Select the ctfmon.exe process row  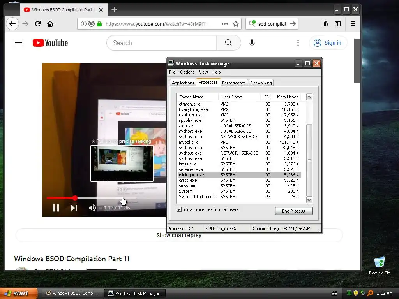[240, 104]
